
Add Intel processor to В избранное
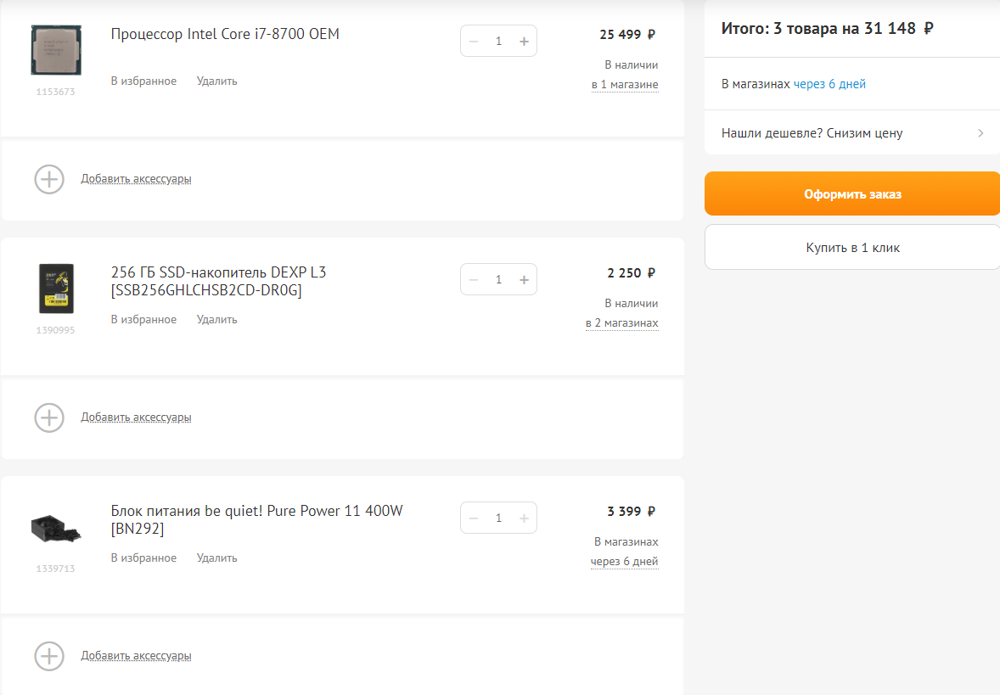(x=143, y=81)
